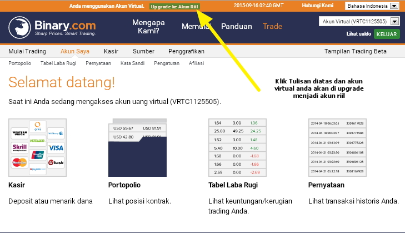Image resolution: width=405 pixels, height=233 pixels.
Task: Open Memulai menu item
Action: click(x=196, y=26)
